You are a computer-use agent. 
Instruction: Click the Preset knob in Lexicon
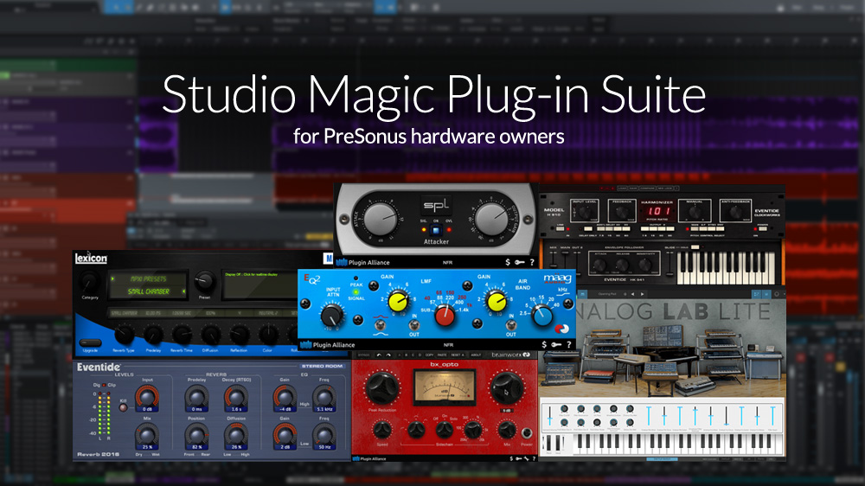[x=205, y=281]
